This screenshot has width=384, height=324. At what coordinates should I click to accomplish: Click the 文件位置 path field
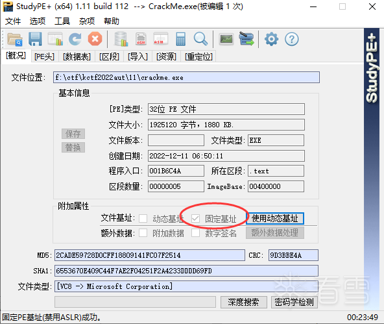pos(186,77)
